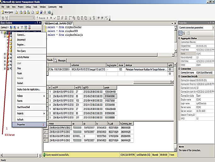Switch to the Results tab
This screenshot has width=215, height=162.
tap(50, 60)
